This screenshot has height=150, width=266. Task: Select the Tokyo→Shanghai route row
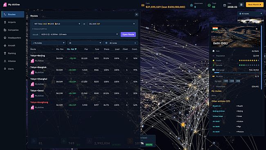tap(84, 82)
